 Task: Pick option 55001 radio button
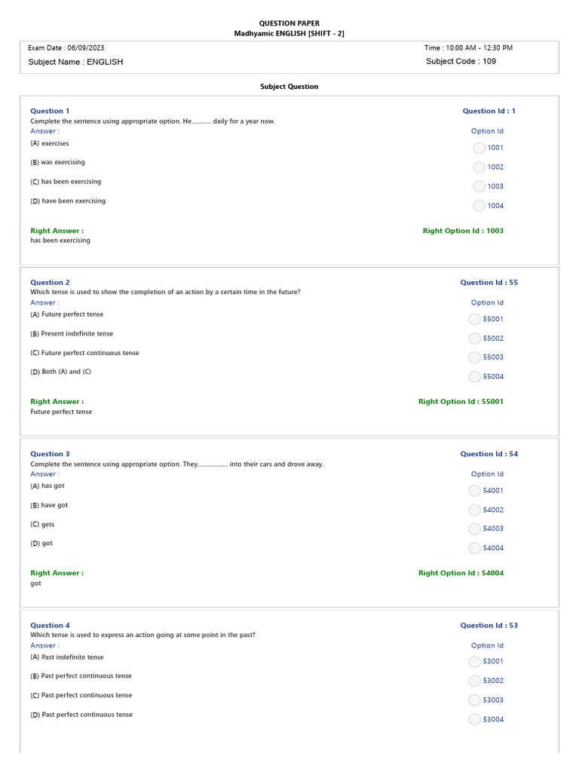click(x=474, y=320)
